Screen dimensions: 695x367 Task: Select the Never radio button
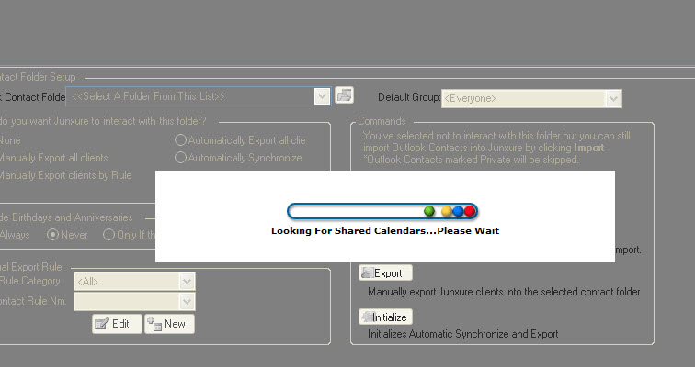point(52,234)
